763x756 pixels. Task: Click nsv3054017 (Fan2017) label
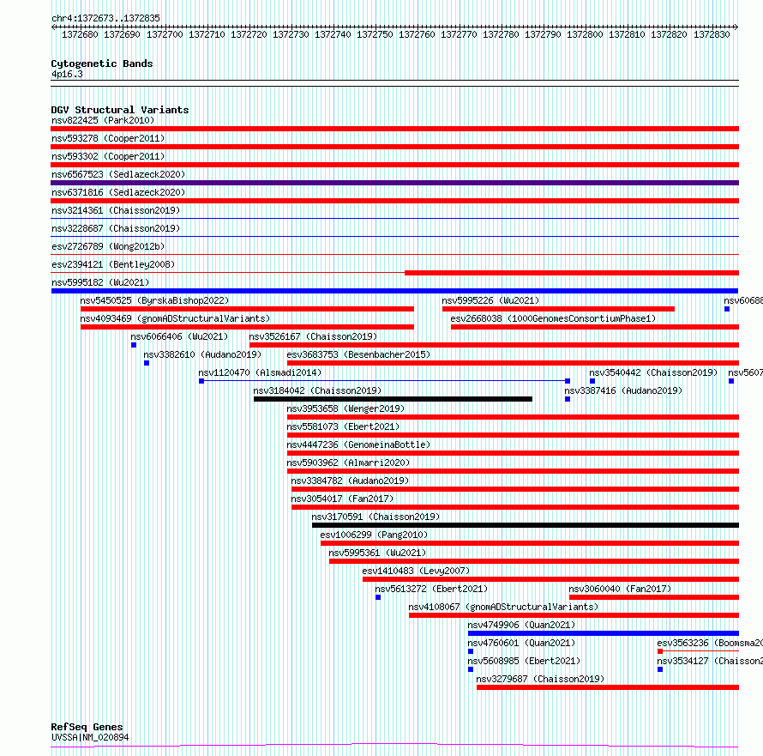[342, 499]
